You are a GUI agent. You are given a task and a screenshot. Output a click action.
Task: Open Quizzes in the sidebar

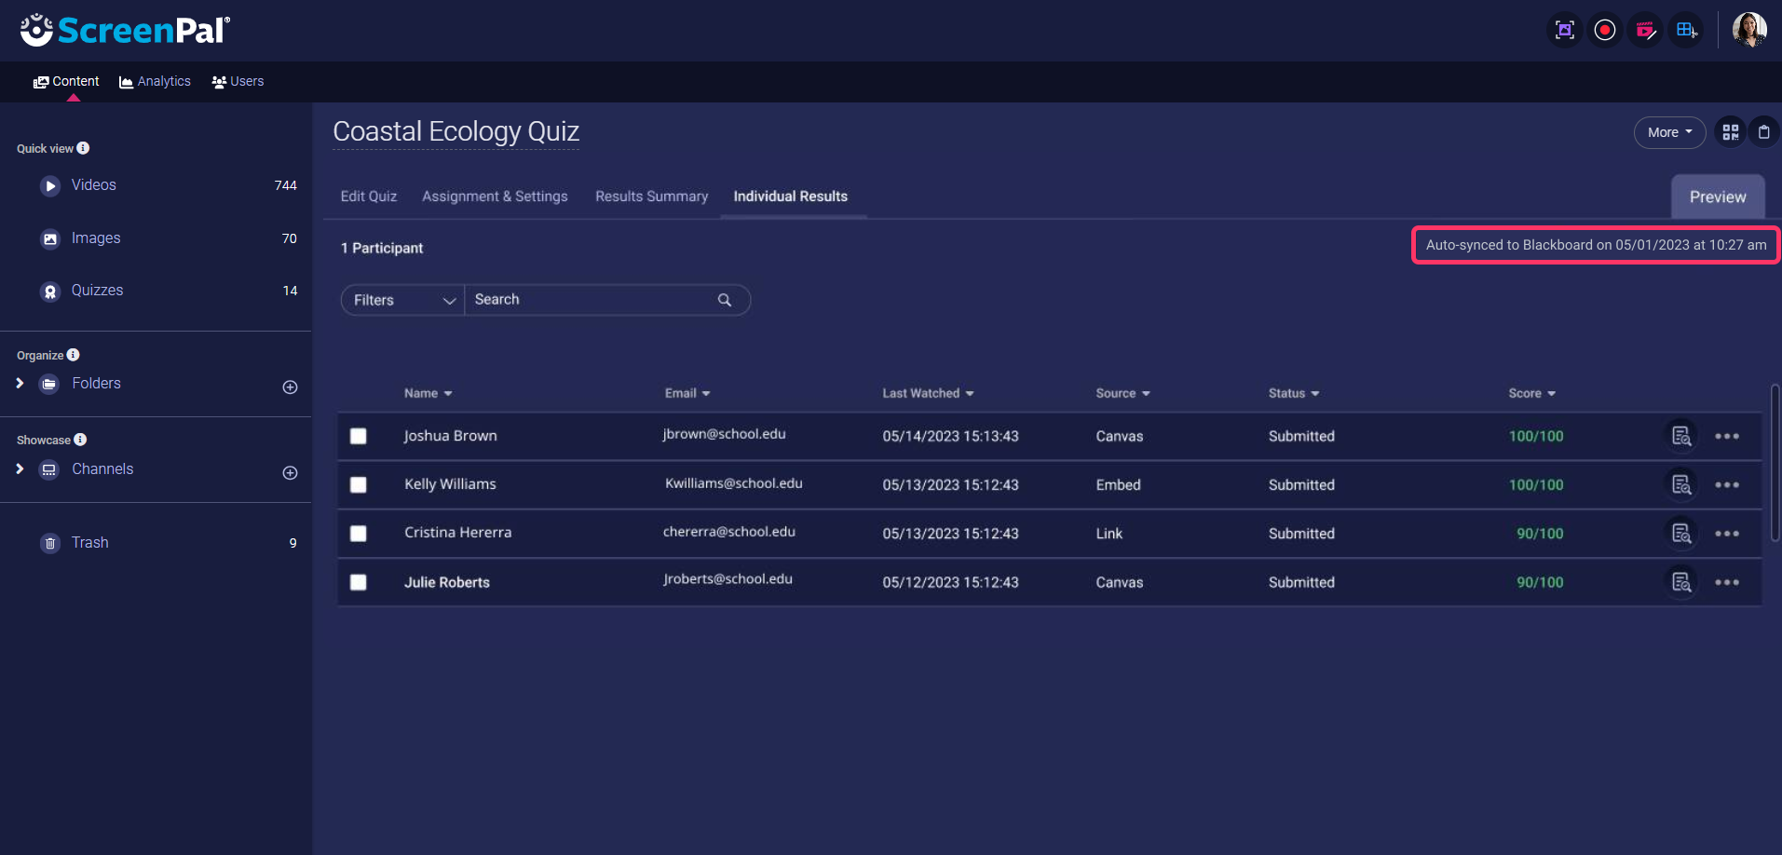[x=97, y=291]
